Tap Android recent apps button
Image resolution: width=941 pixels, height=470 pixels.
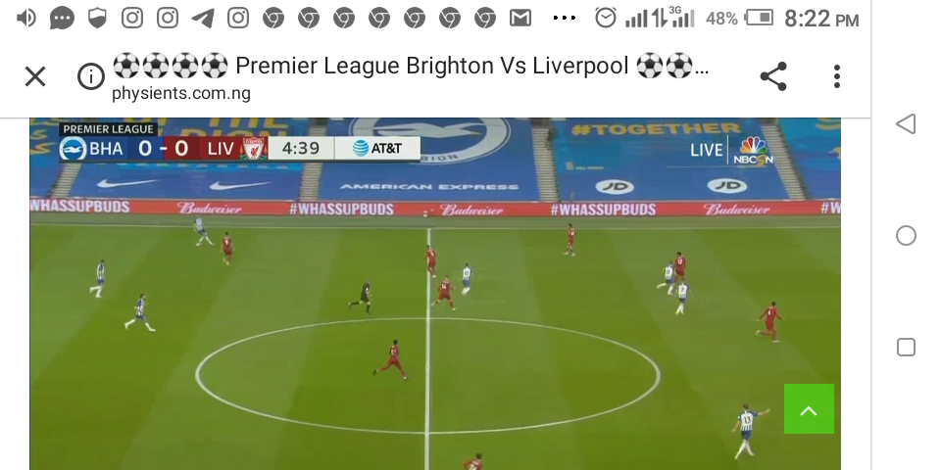tap(906, 347)
